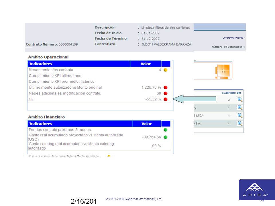Open the magnifier in the Cuadrante 2 row

pyautogui.click(x=240, y=100)
